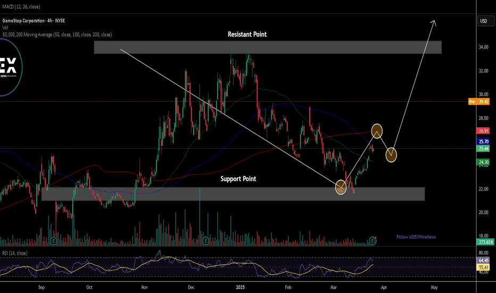Click the 80.00 RSI axis label
The image size is (496, 293).
pos(483,253)
